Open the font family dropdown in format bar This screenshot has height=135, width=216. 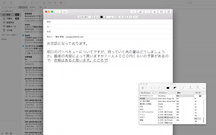[85, 17]
